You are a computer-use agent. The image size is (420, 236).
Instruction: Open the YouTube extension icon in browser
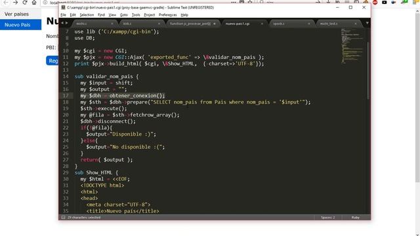tap(385, 3)
